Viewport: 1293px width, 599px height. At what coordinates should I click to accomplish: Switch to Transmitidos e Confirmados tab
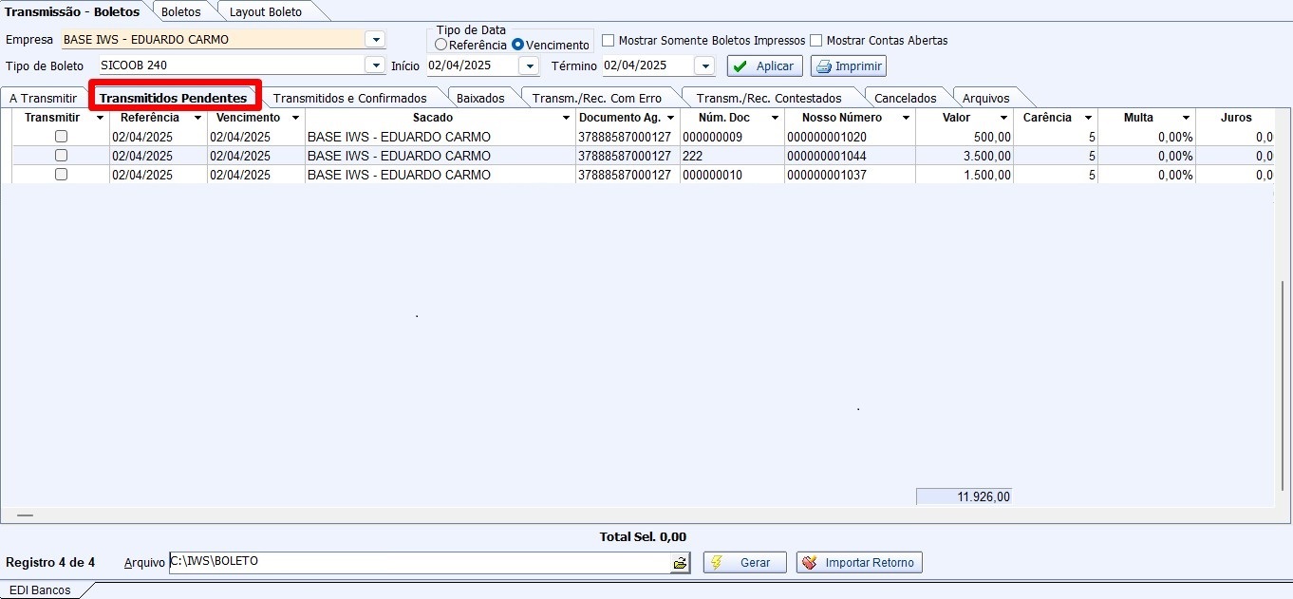pos(349,98)
